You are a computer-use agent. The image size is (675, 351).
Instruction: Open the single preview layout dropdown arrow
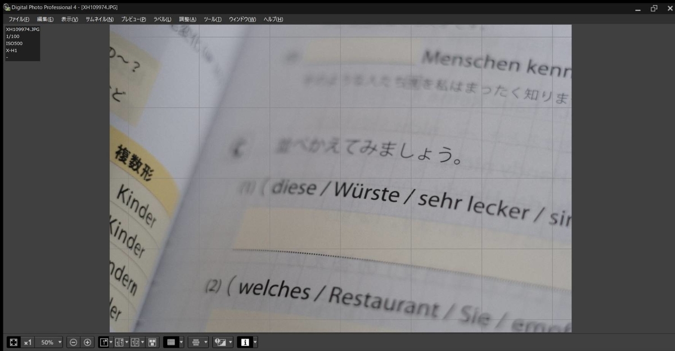(111, 342)
